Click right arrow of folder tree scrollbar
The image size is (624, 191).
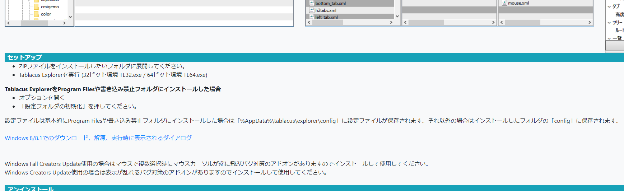(64, 23)
